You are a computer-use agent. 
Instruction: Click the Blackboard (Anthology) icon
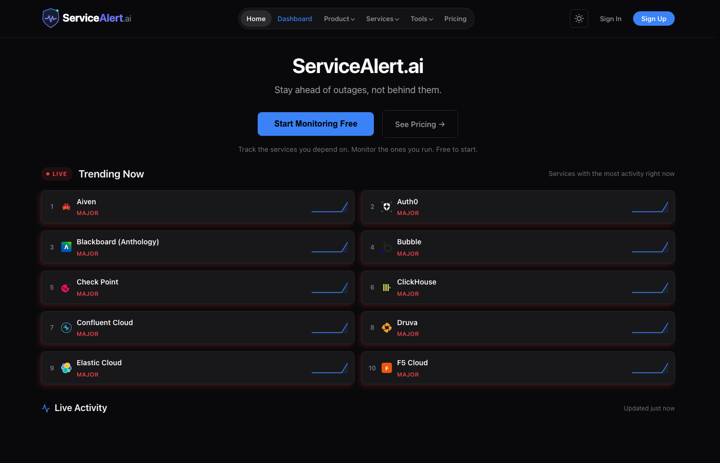point(66,247)
